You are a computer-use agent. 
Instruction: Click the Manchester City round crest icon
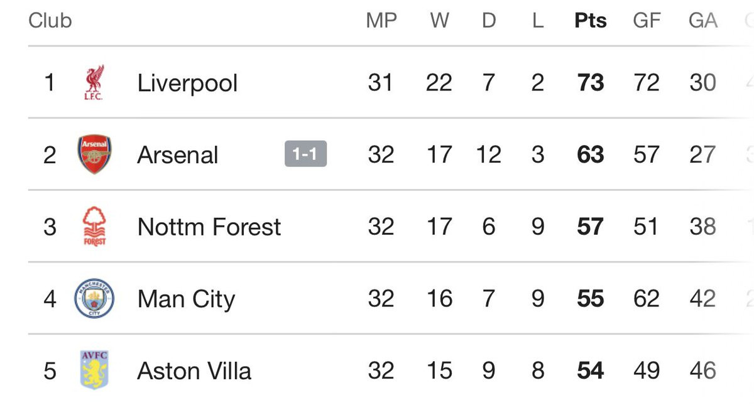94,299
